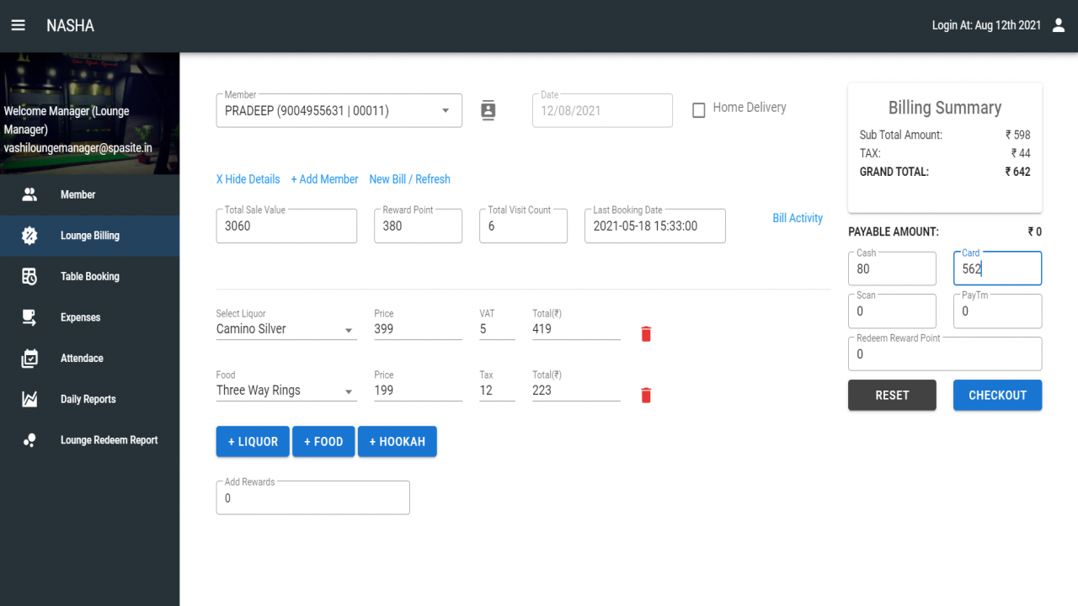The width and height of the screenshot is (1078, 606).
Task: Click the Daily Reports chart icon
Action: coord(29,399)
